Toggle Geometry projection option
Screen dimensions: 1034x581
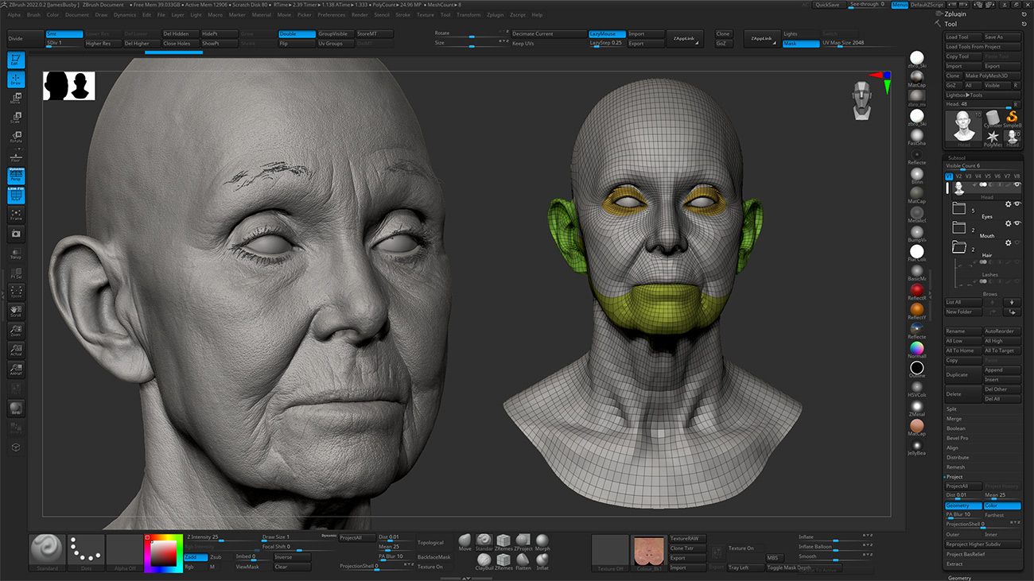(963, 505)
